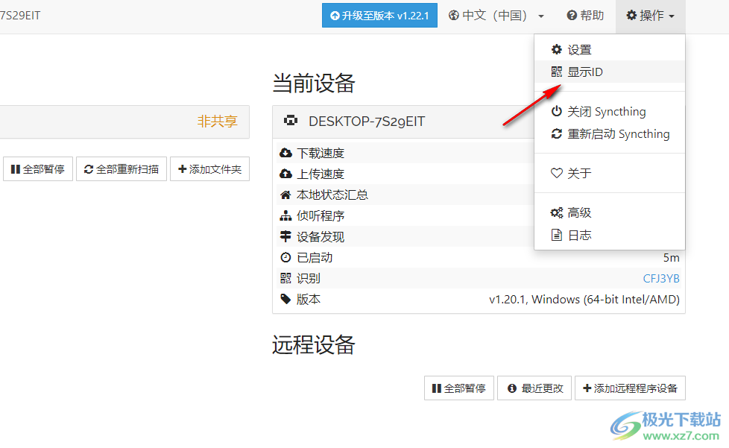
Task: Click the 下载速度 label
Action: pyautogui.click(x=321, y=154)
